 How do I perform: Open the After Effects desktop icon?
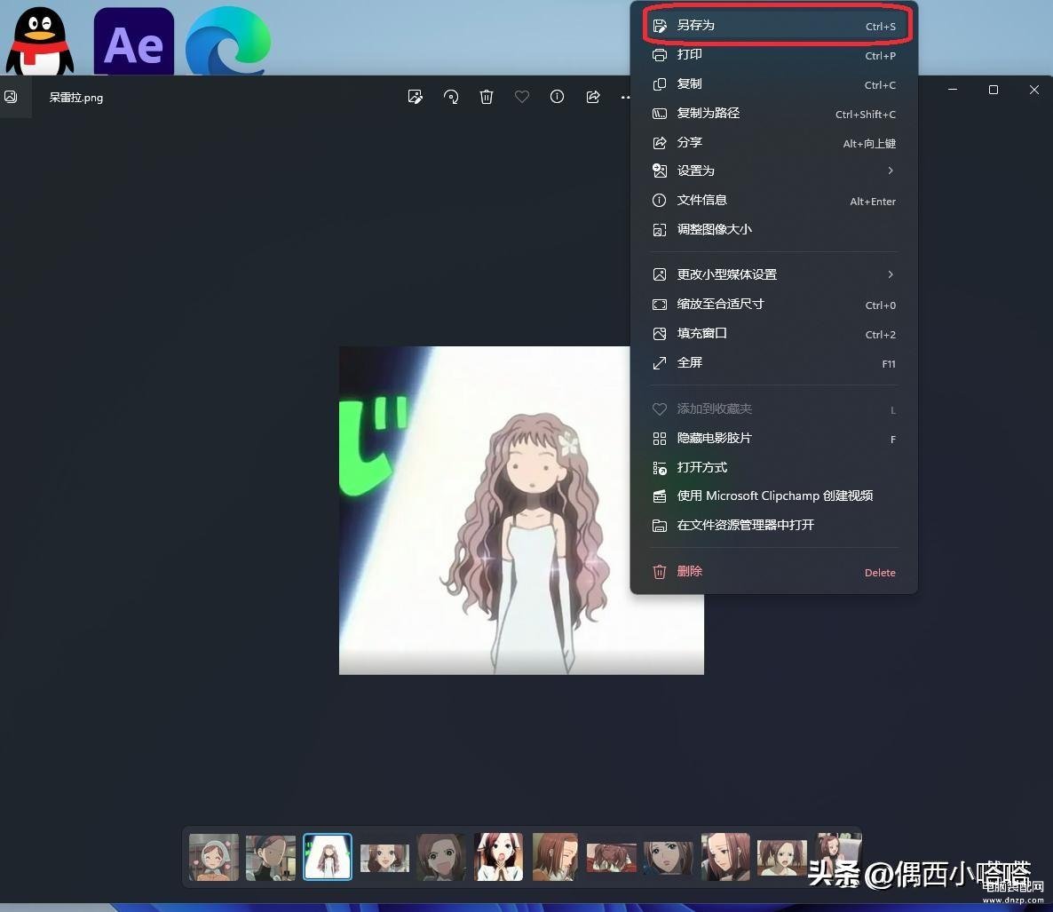coord(134,41)
